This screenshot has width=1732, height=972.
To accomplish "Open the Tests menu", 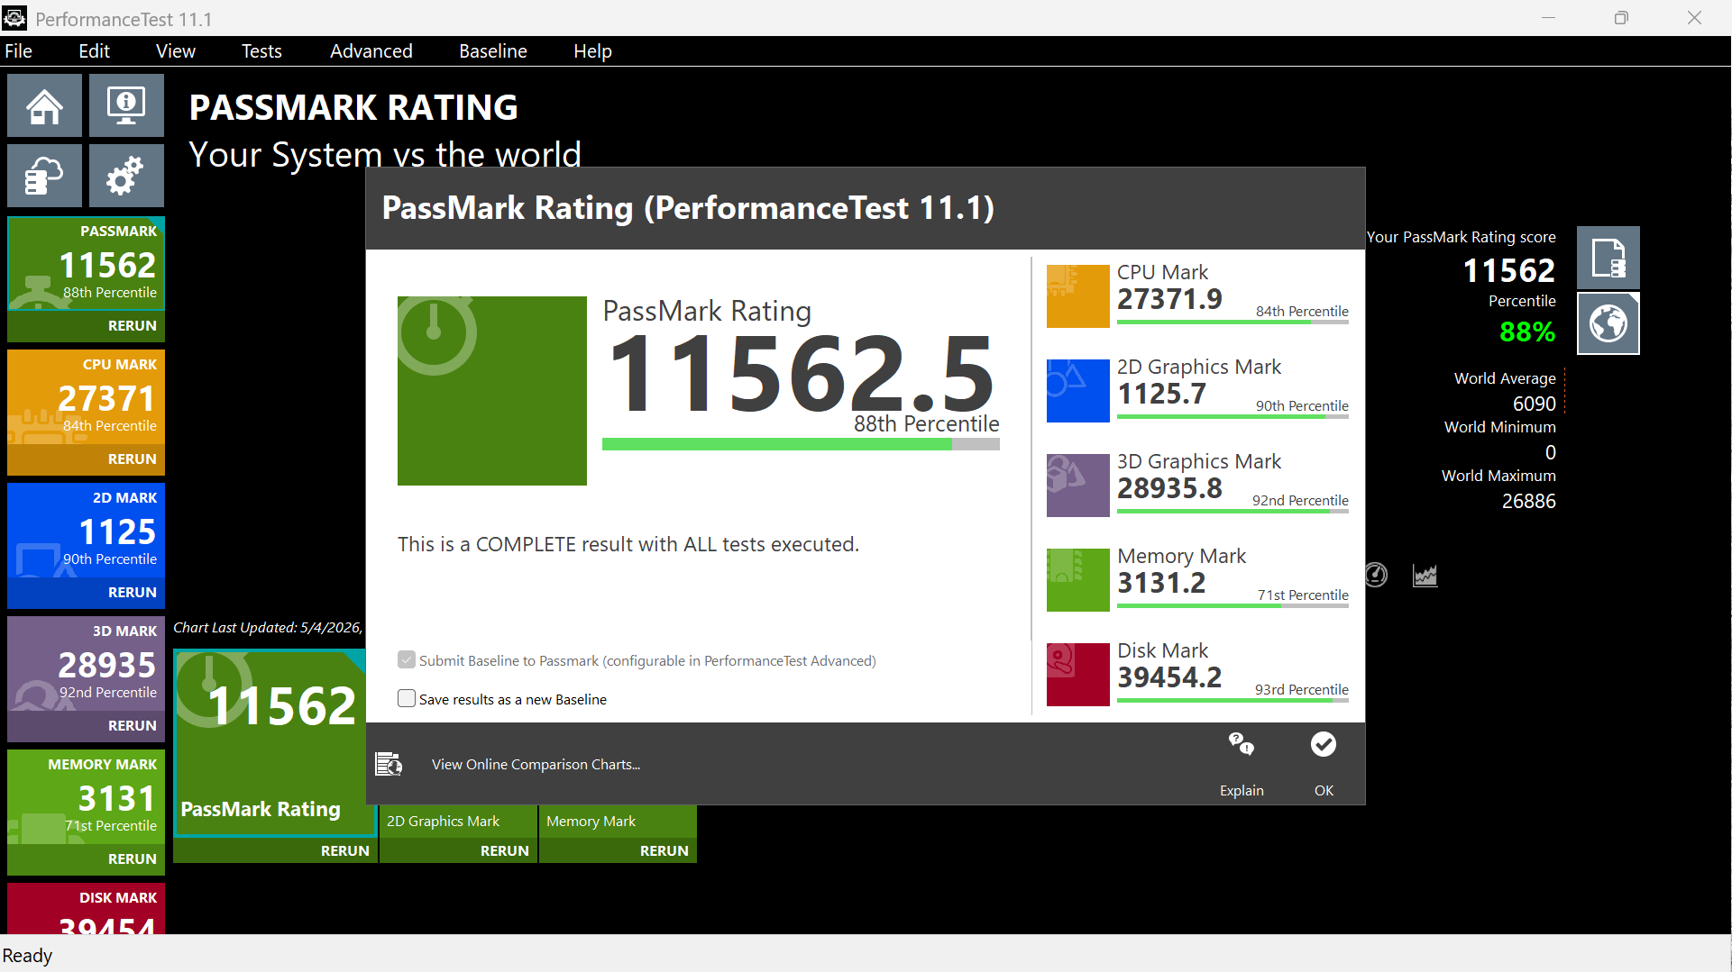I will [x=261, y=51].
